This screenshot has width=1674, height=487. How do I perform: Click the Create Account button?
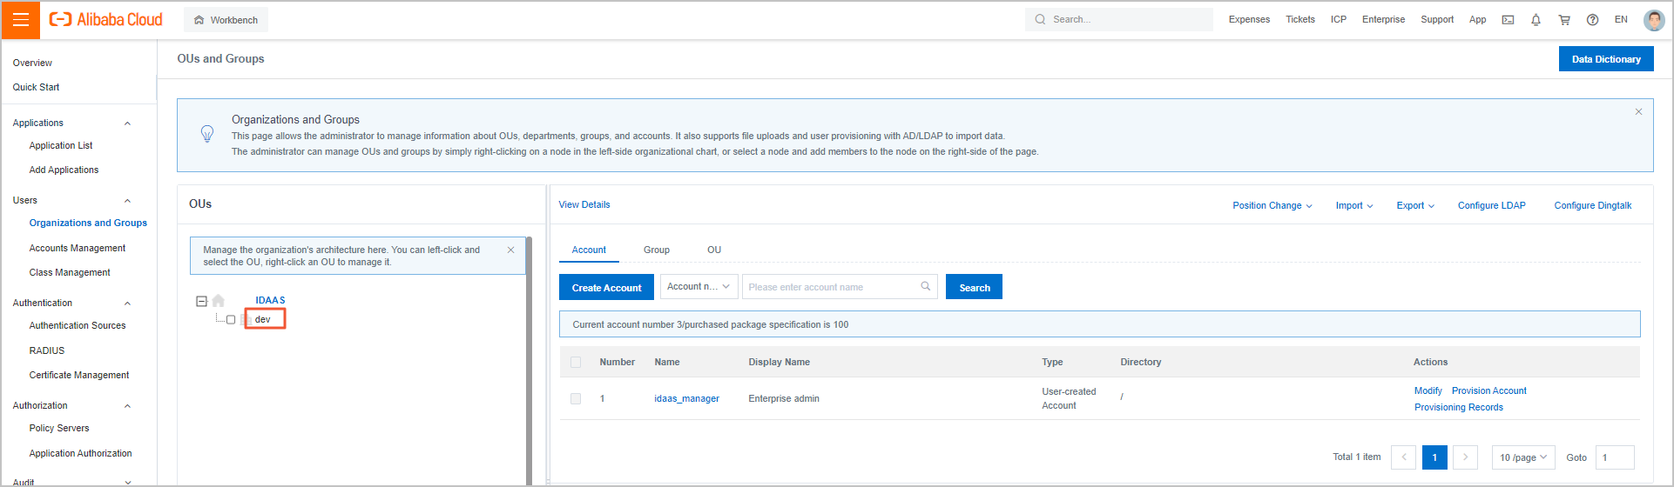tap(606, 288)
